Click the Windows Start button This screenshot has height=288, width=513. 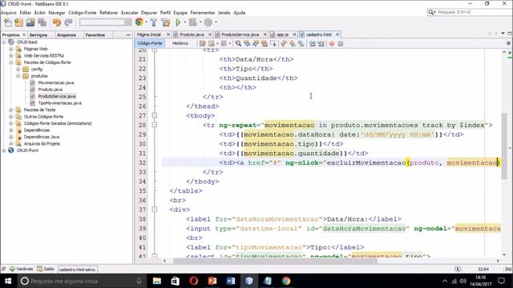pos(8,281)
